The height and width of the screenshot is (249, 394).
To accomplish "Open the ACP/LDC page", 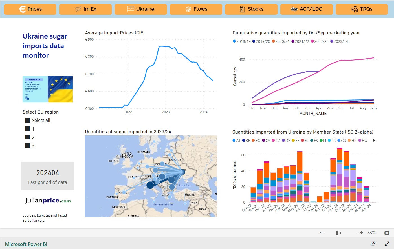I will [x=306, y=9].
